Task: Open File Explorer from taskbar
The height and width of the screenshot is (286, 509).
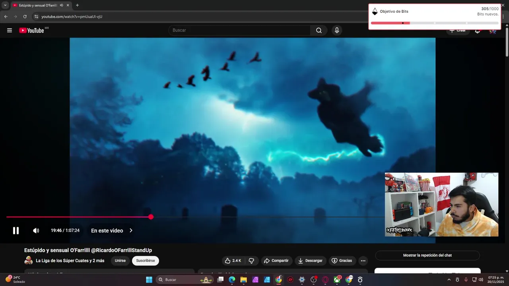Action: pyautogui.click(x=243, y=280)
